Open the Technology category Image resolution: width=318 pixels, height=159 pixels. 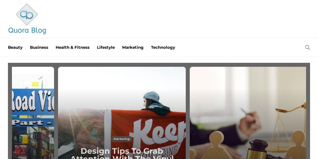pos(163,47)
